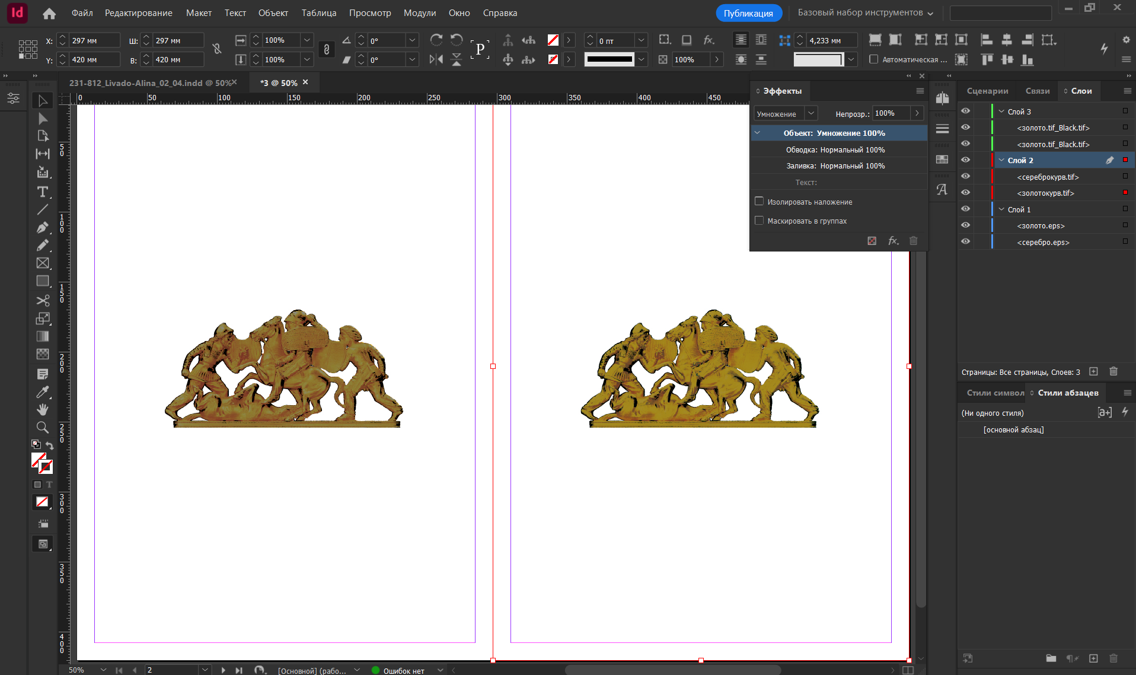Screen dimensions: 1136x675
Task: Open the Файл menu
Action: (x=82, y=13)
